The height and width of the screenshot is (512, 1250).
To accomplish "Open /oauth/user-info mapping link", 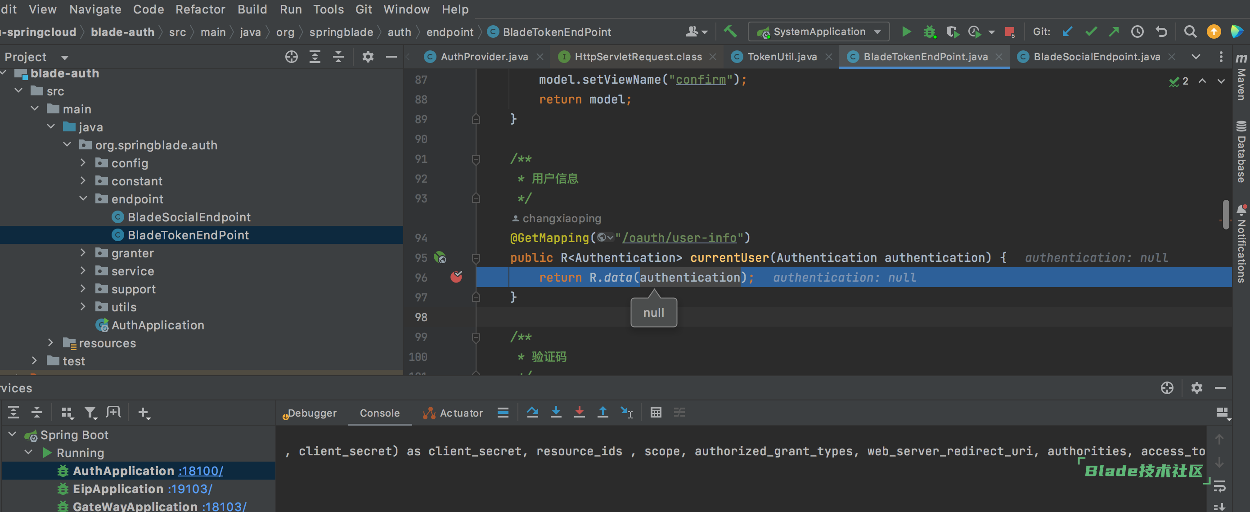I will (x=679, y=238).
